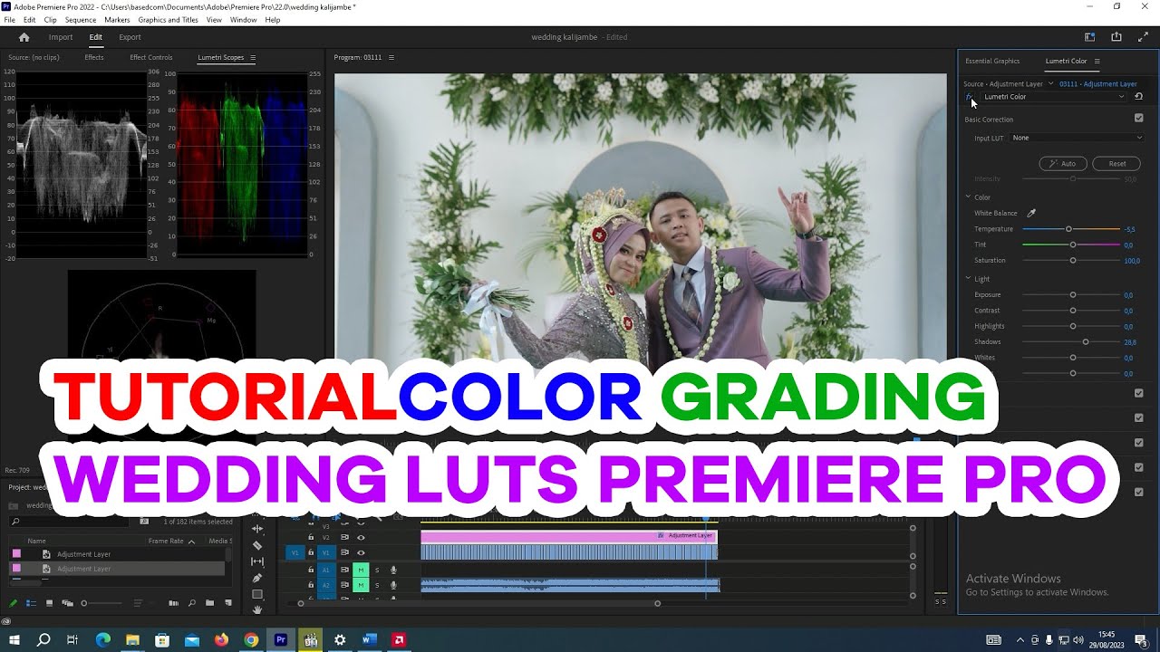Open the Source Adjustment Layer dropdown arrow
This screenshot has width=1160, height=652.
[x=1050, y=84]
